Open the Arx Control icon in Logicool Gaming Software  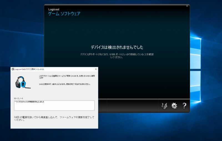click(164, 106)
